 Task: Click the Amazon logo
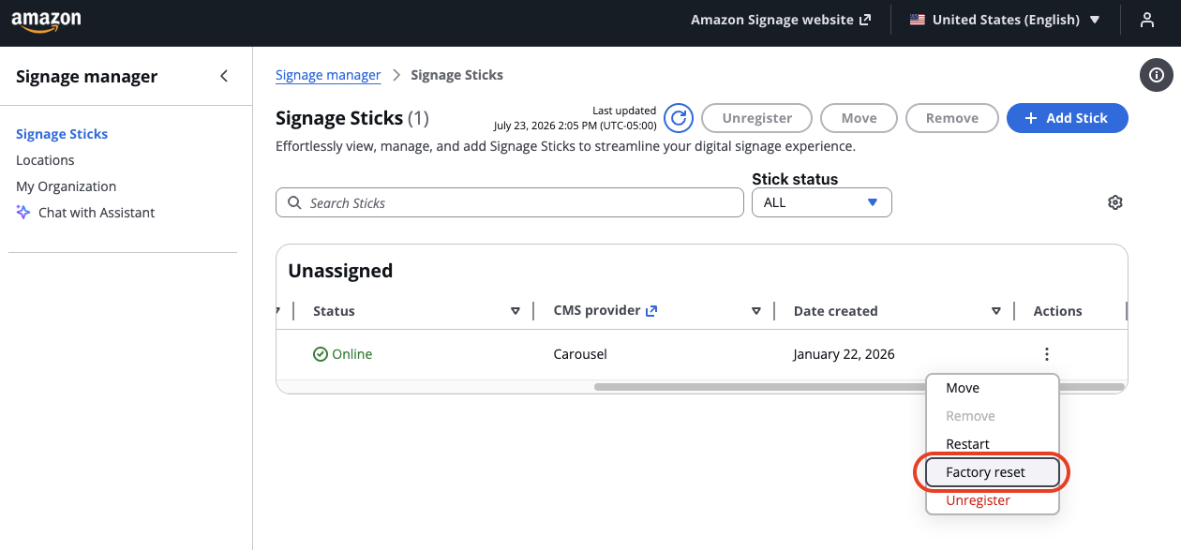click(45, 21)
